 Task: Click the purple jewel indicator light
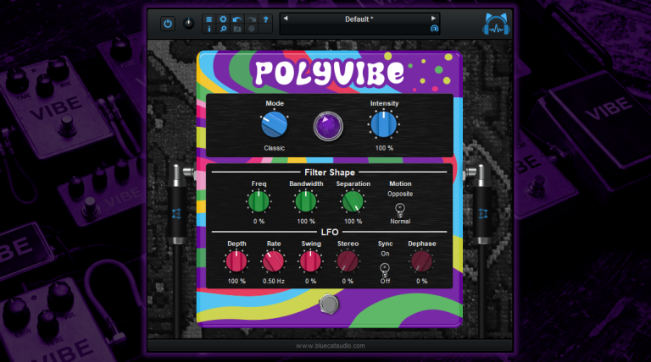pos(328,126)
